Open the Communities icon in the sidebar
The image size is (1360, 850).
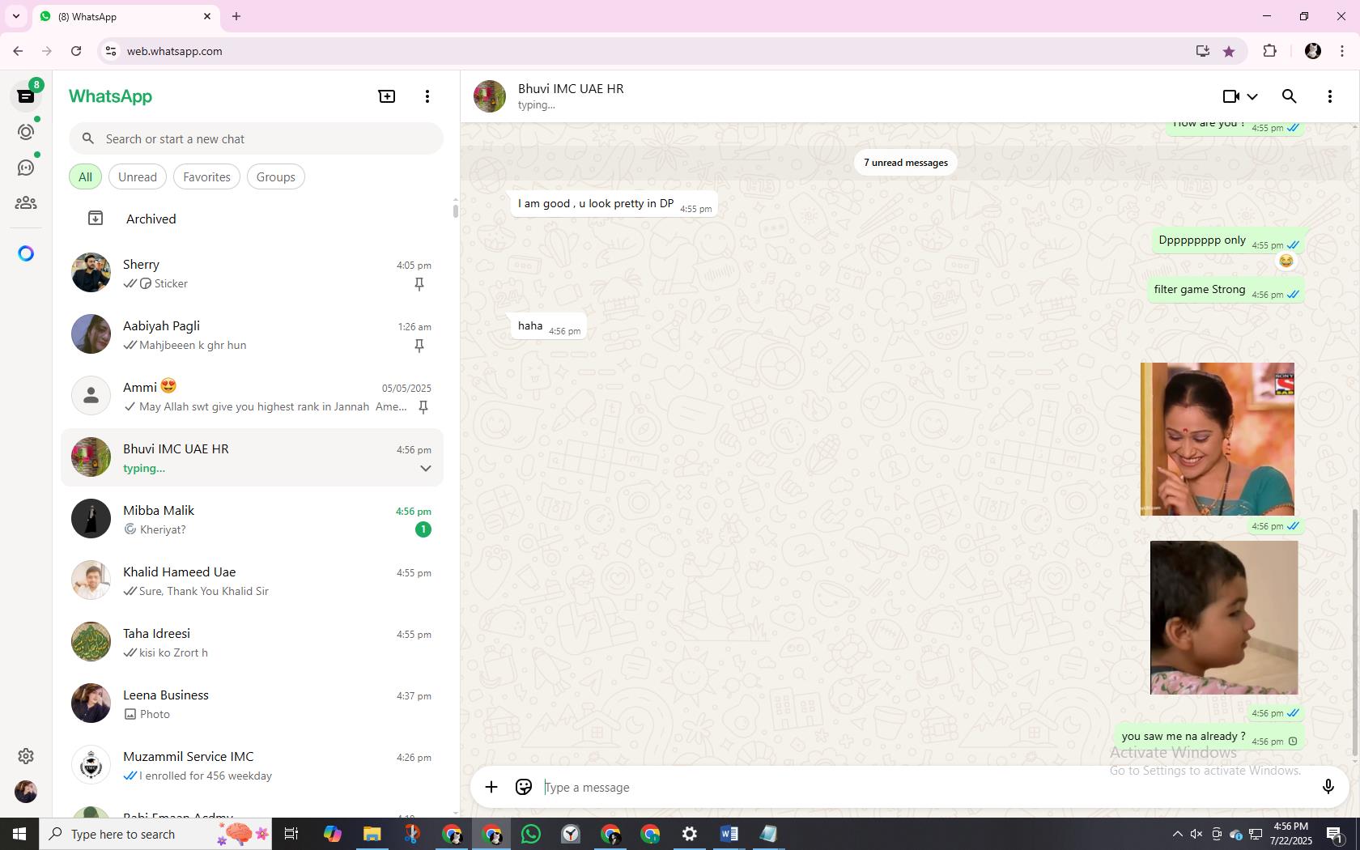(x=26, y=203)
